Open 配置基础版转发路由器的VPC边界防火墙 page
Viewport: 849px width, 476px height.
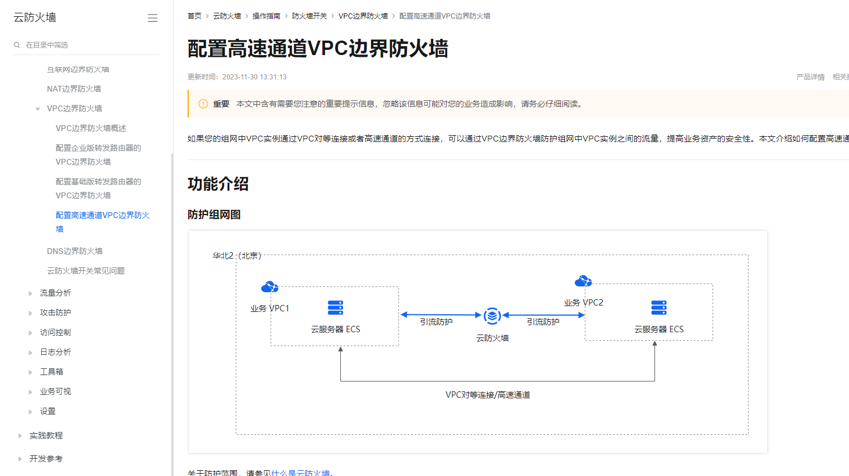coord(98,188)
